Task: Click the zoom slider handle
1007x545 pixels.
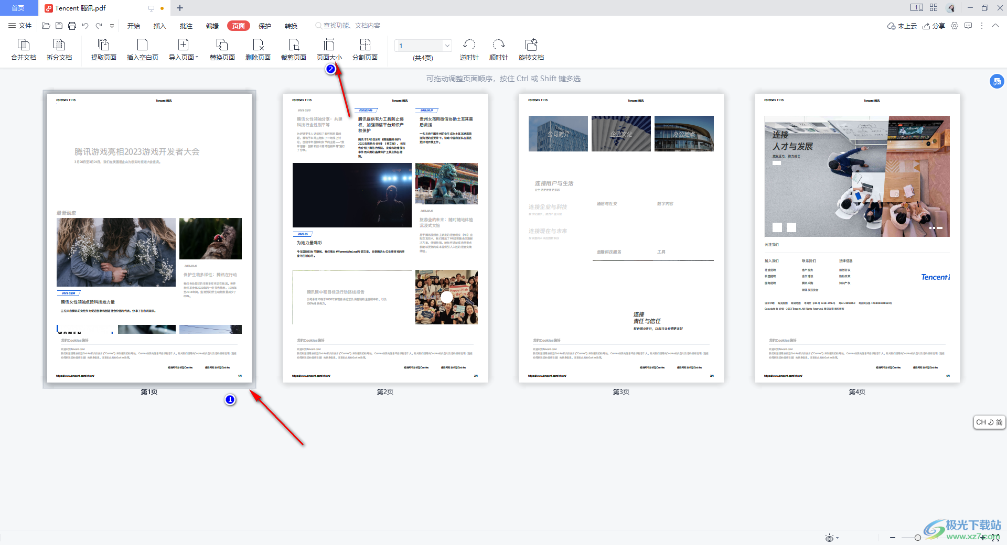Action: click(x=917, y=538)
